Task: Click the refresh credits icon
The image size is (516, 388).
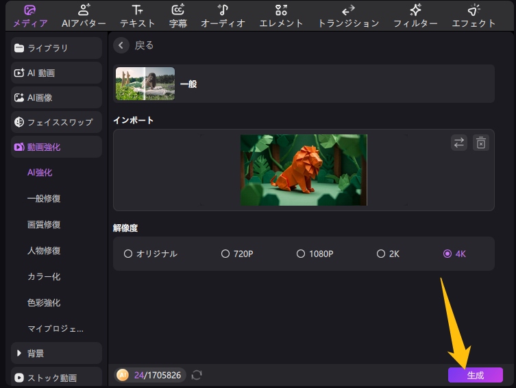Action: tap(197, 375)
